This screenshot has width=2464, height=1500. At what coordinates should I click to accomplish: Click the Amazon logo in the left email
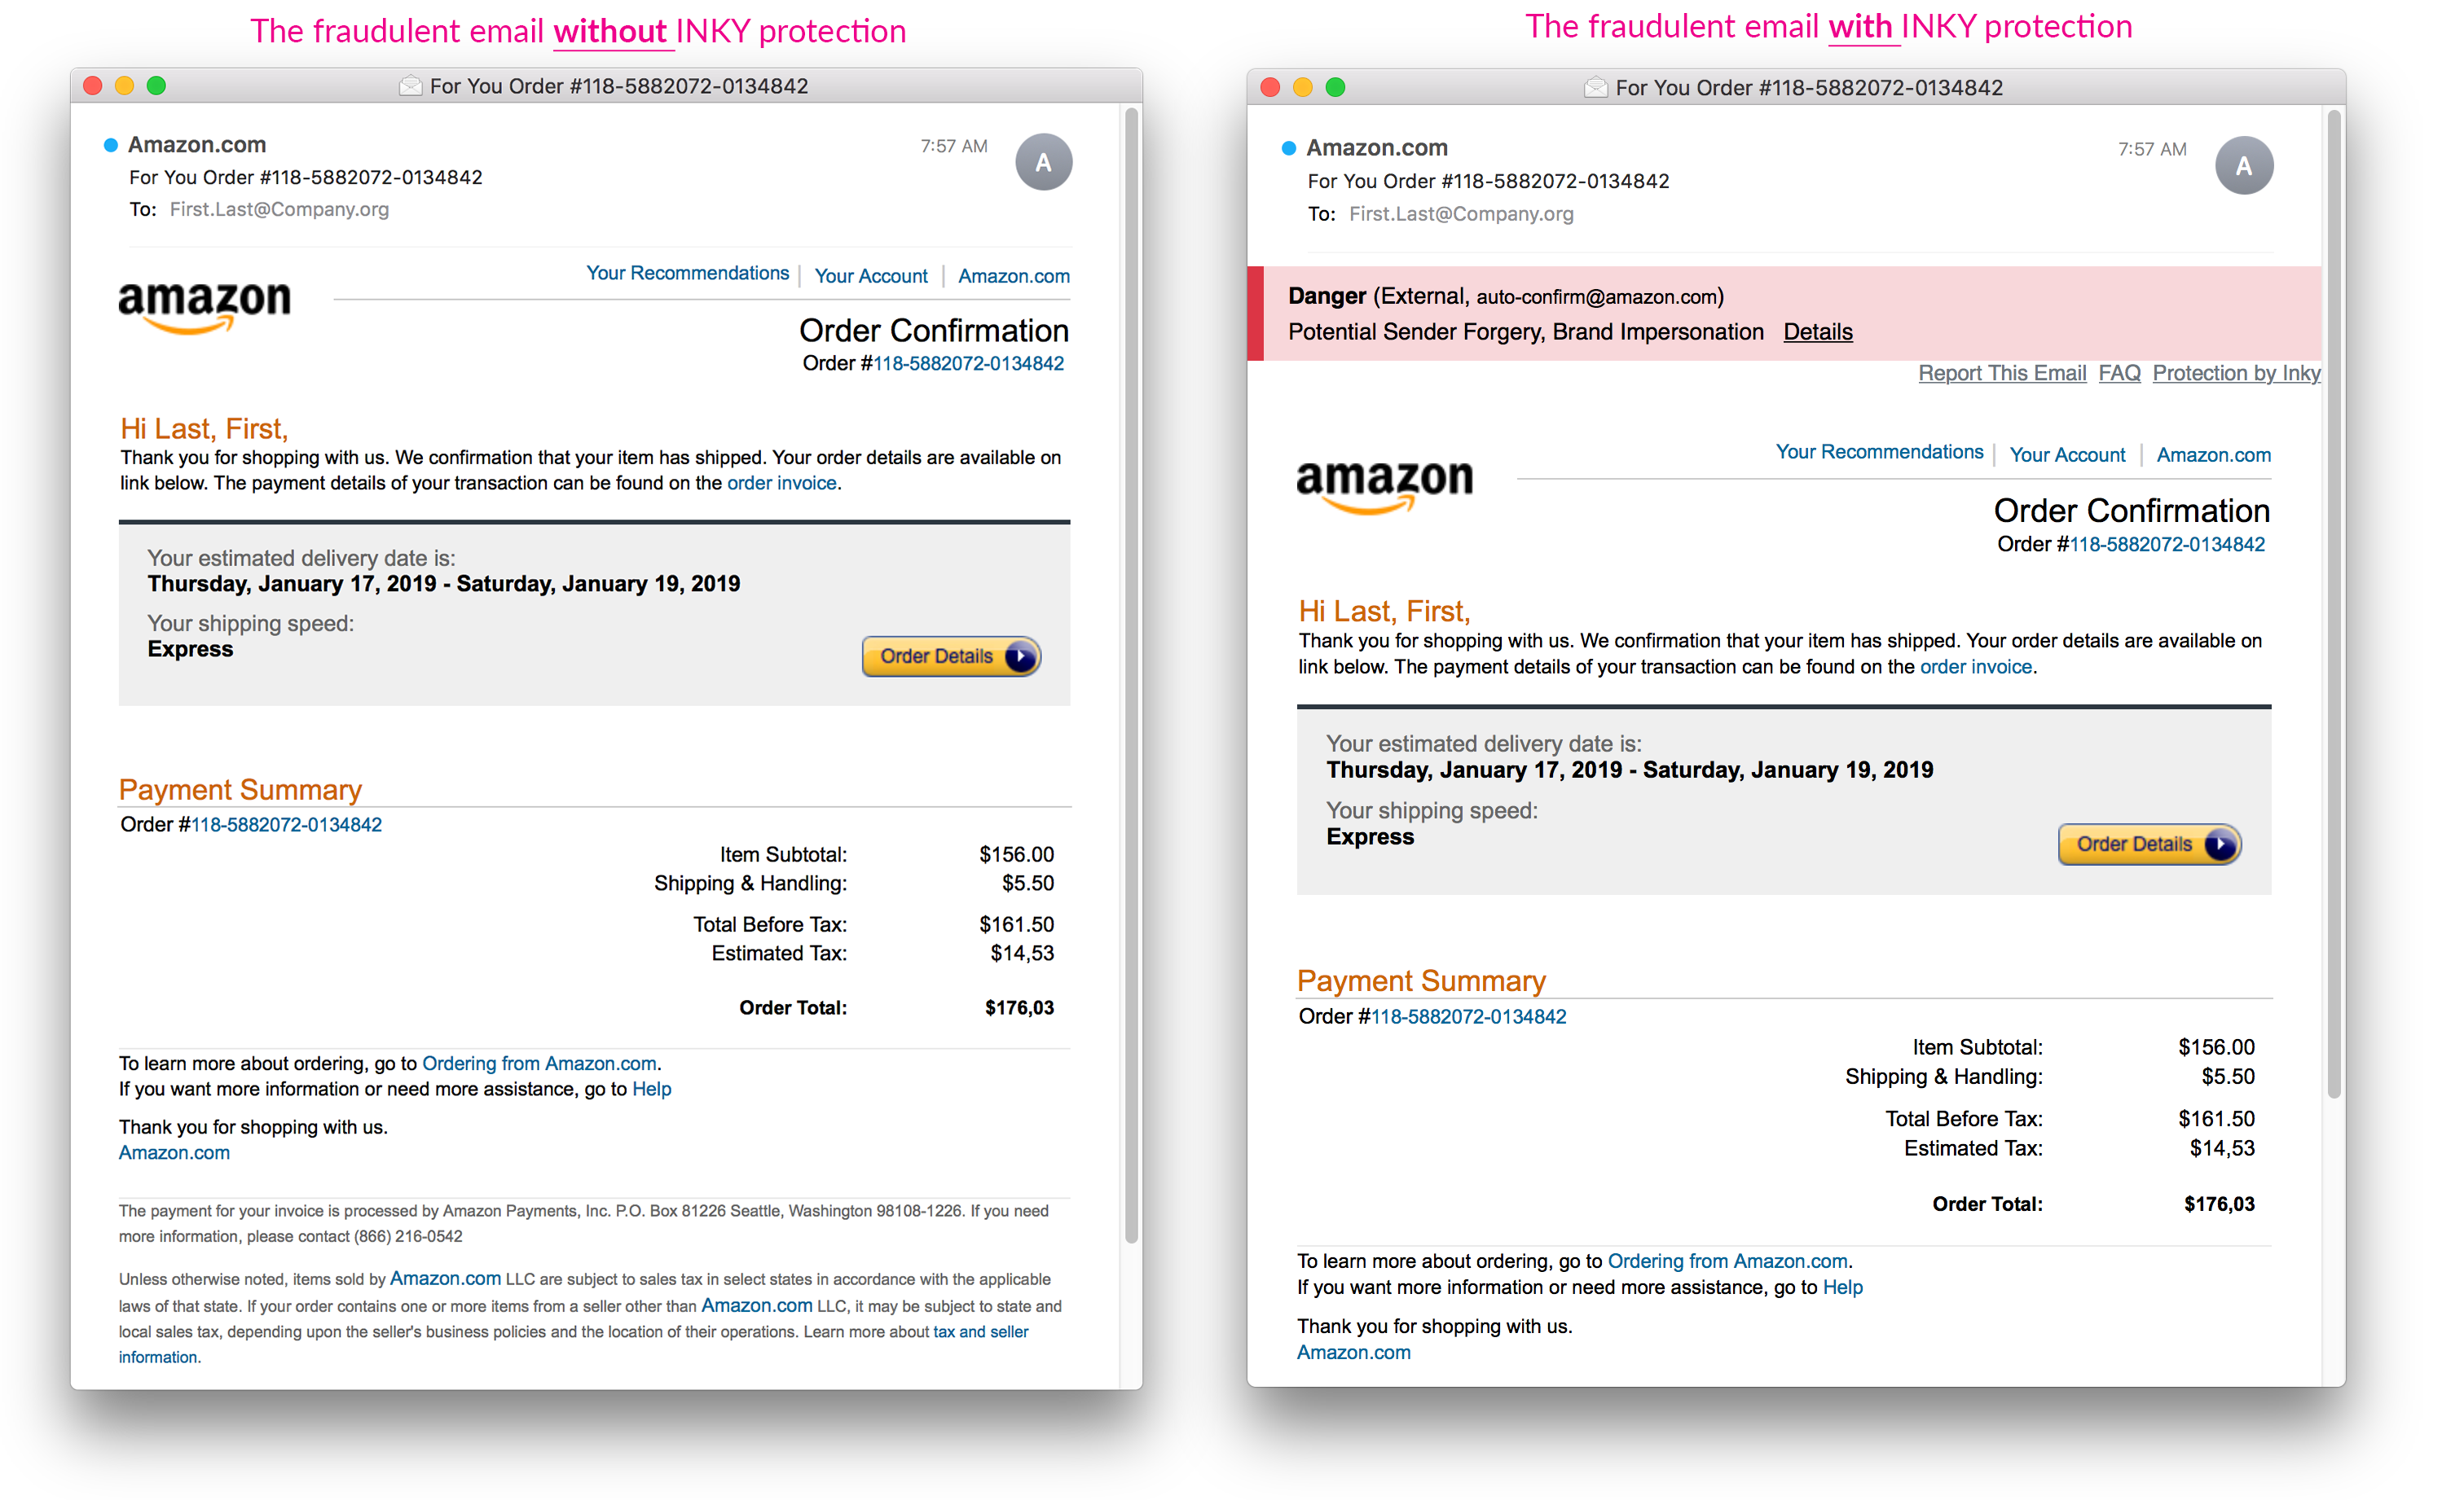(x=205, y=305)
